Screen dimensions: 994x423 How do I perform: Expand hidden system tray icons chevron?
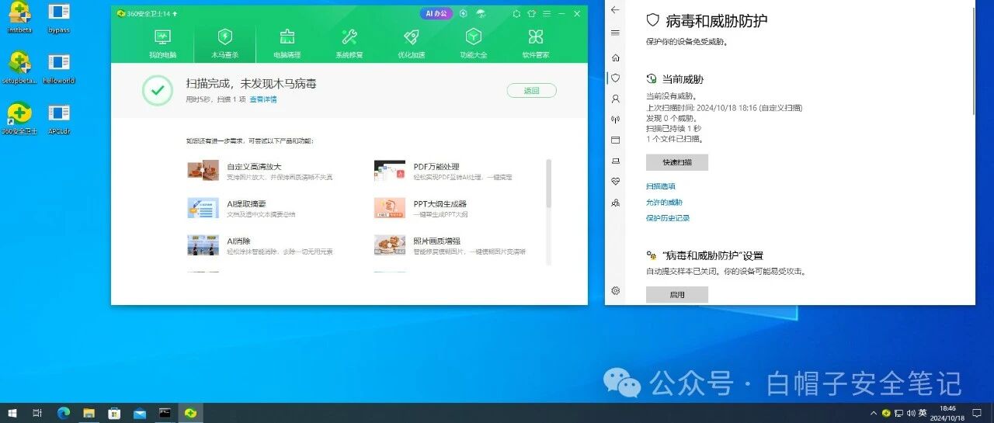[x=874, y=413]
